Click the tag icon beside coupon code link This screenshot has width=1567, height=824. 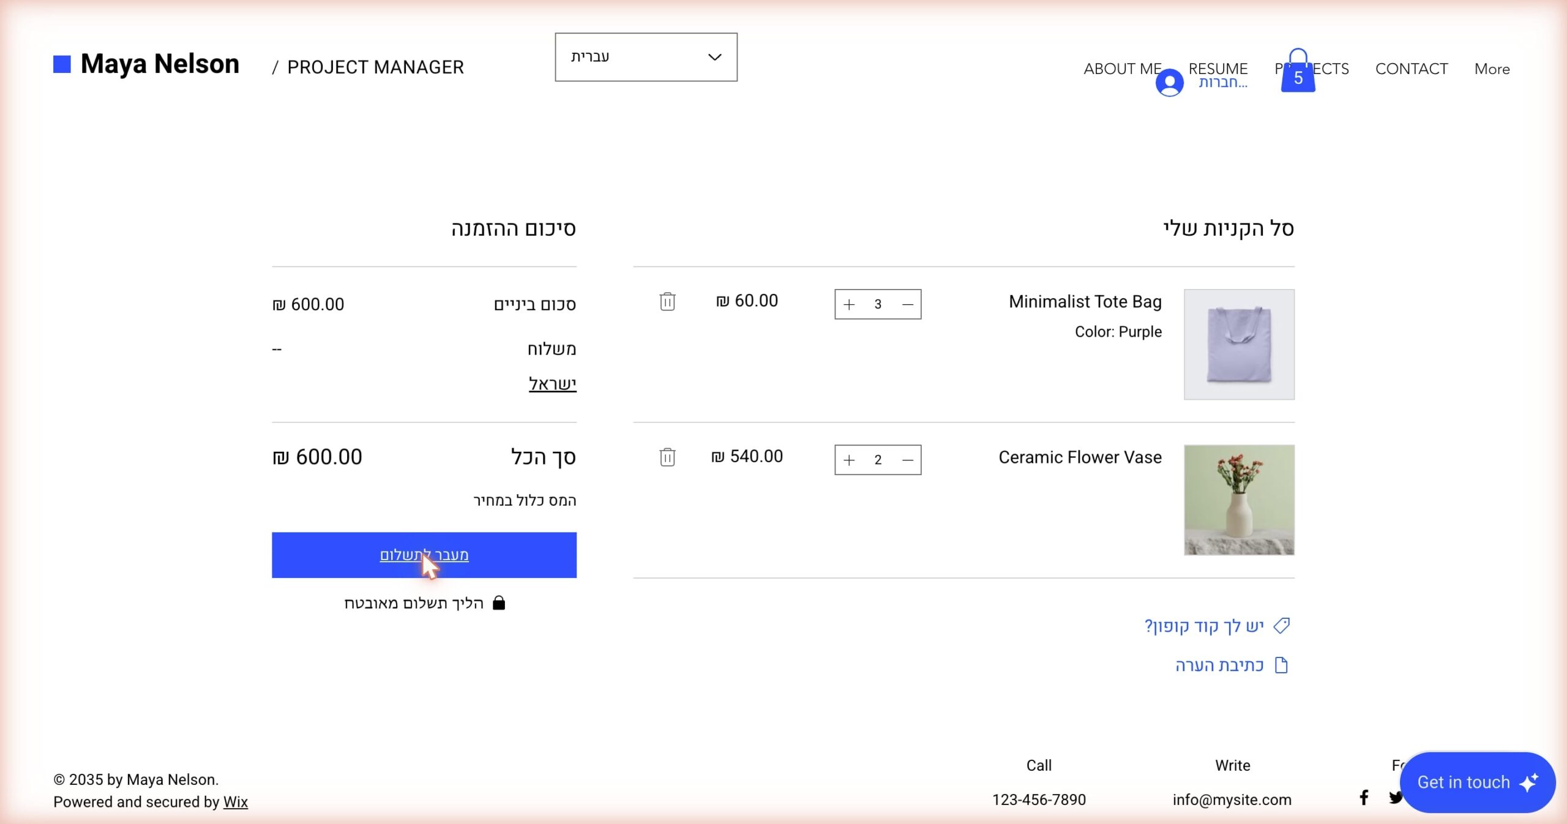(x=1281, y=626)
